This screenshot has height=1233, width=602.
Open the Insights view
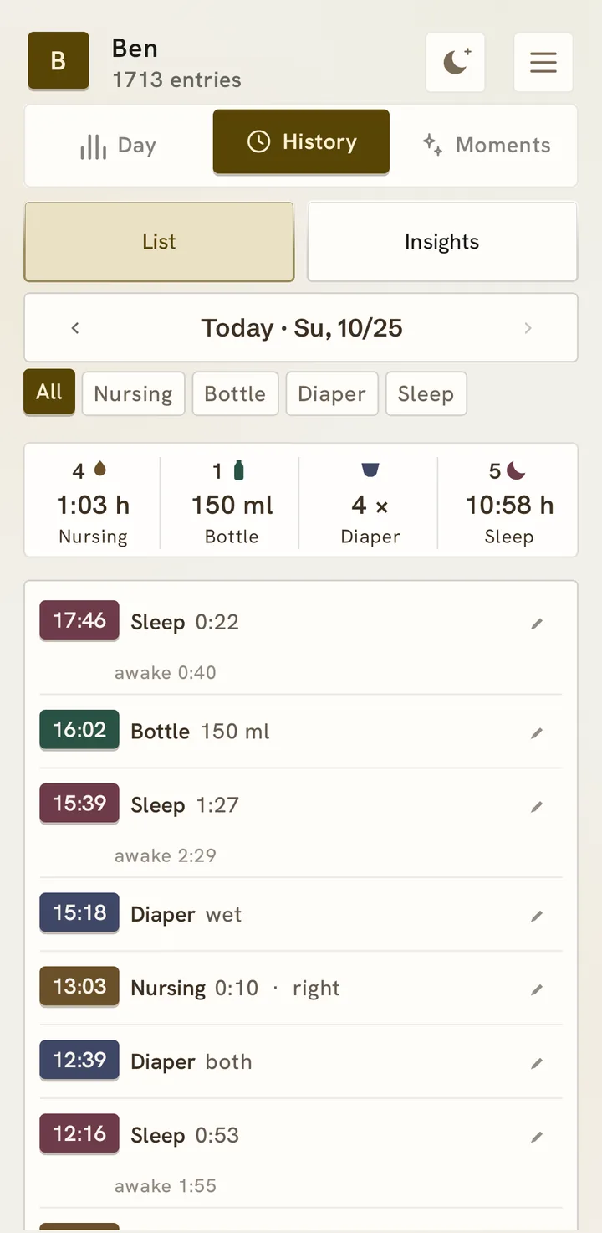click(x=442, y=242)
